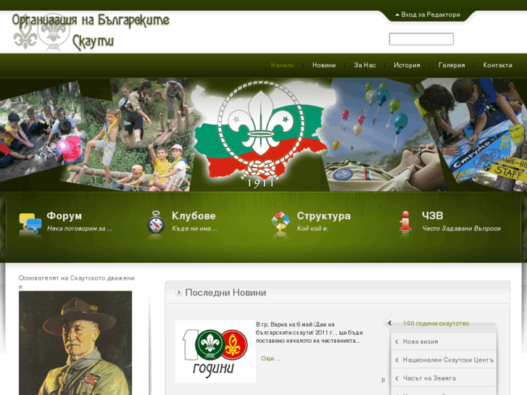Open the Контакти menu item

[x=498, y=65]
